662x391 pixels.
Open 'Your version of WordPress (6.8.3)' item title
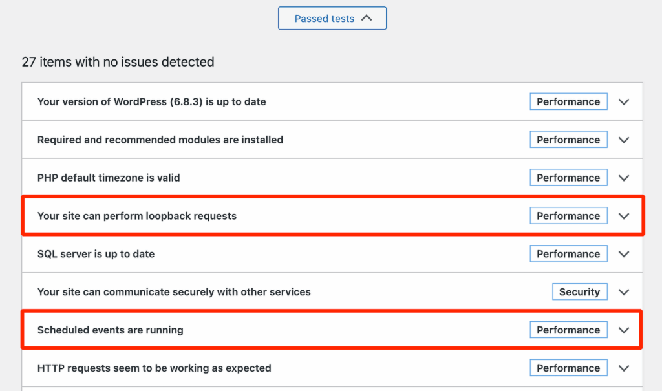click(x=151, y=102)
